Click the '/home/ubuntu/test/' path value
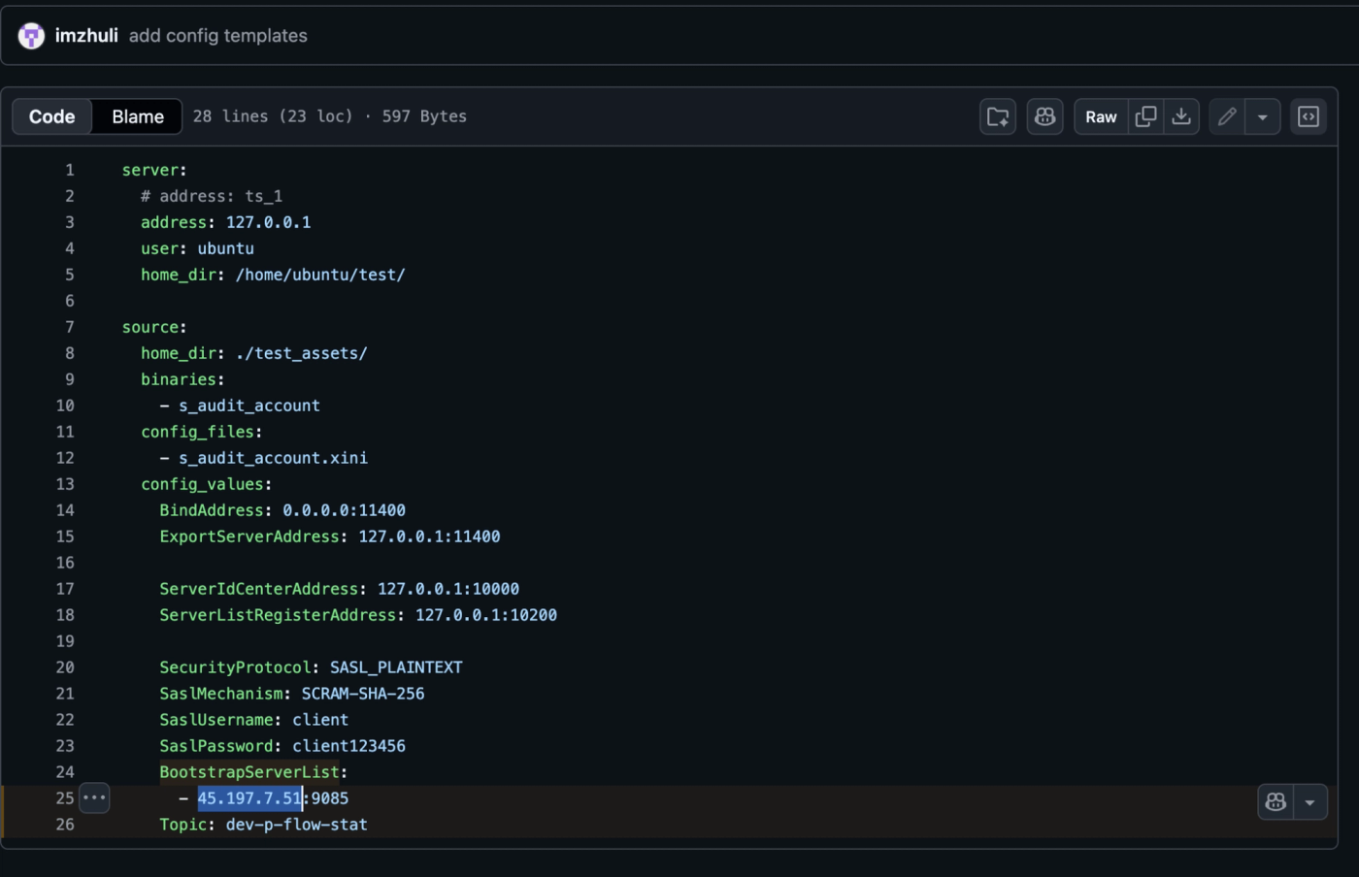This screenshot has width=1359, height=877. (320, 275)
